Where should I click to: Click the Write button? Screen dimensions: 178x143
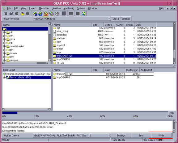(161, 136)
